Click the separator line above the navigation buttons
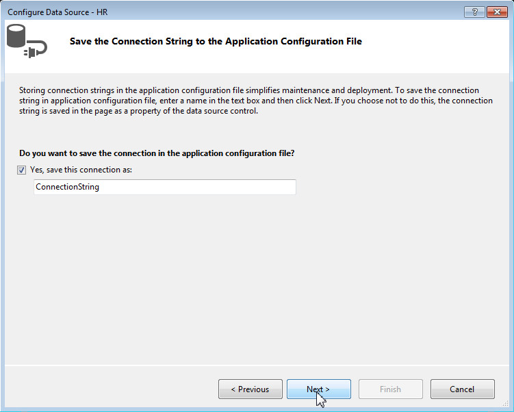 [x=257, y=365]
